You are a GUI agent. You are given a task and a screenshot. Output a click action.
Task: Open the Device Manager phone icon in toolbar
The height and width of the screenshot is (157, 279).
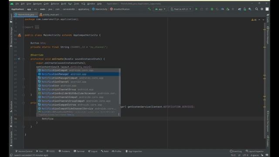pos(245,9)
